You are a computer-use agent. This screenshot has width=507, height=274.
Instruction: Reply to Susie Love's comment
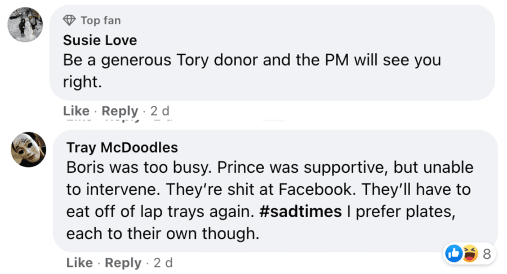point(120,111)
